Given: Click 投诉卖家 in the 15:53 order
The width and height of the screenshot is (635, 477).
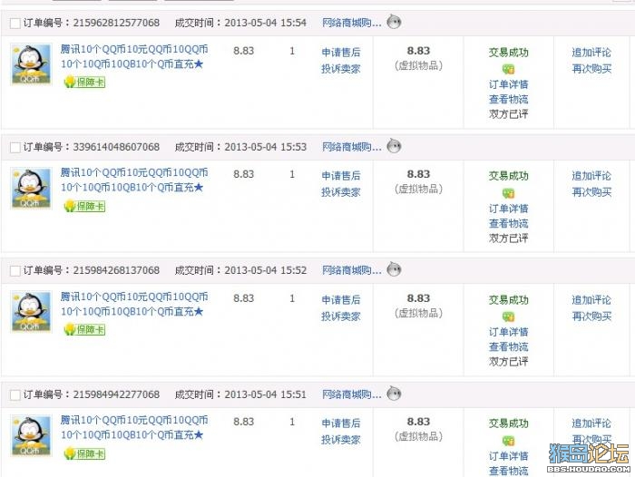Looking at the screenshot, I should click(341, 192).
